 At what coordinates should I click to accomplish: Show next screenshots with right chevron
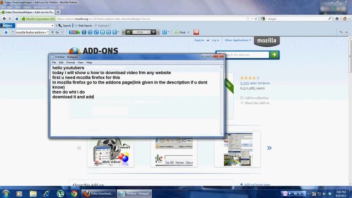pyautogui.click(x=269, y=148)
